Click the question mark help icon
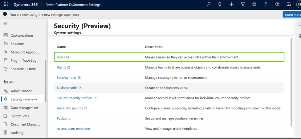The width and height of the screenshot is (301, 139). 266,5
